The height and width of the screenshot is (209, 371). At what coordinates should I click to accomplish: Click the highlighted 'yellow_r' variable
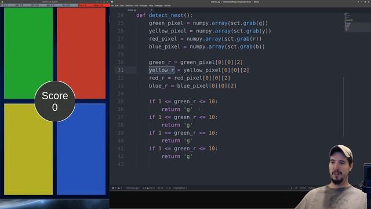pos(161,70)
